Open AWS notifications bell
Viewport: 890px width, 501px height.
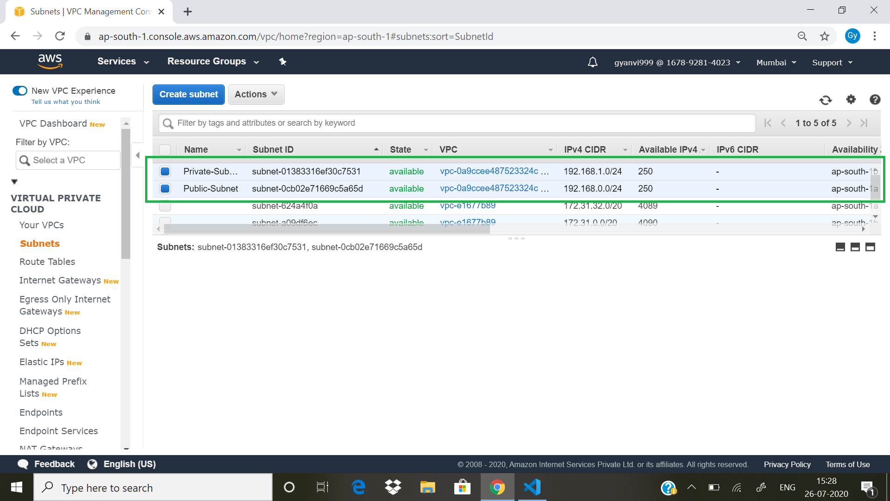(x=592, y=62)
